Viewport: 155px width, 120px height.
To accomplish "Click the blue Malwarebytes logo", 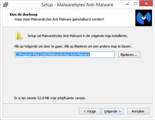I will point(144,18).
